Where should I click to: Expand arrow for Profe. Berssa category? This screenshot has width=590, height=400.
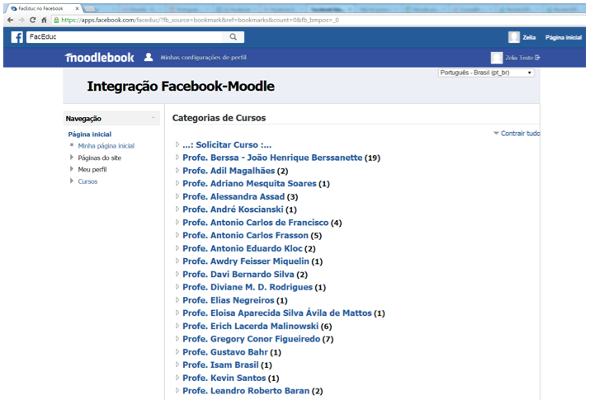[177, 158]
